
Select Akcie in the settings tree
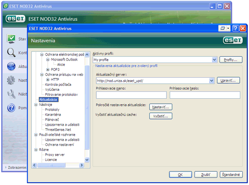pos(61,64)
